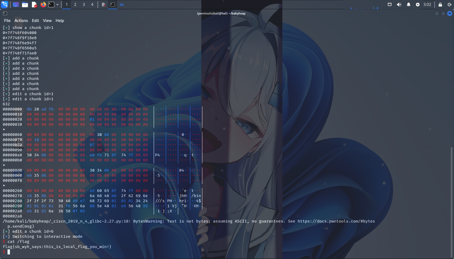This screenshot has width=454, height=259.
Task: Select the file manager window in taskbar
Action: [122, 5]
